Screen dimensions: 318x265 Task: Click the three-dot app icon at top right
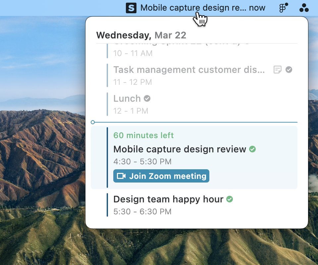303,8
